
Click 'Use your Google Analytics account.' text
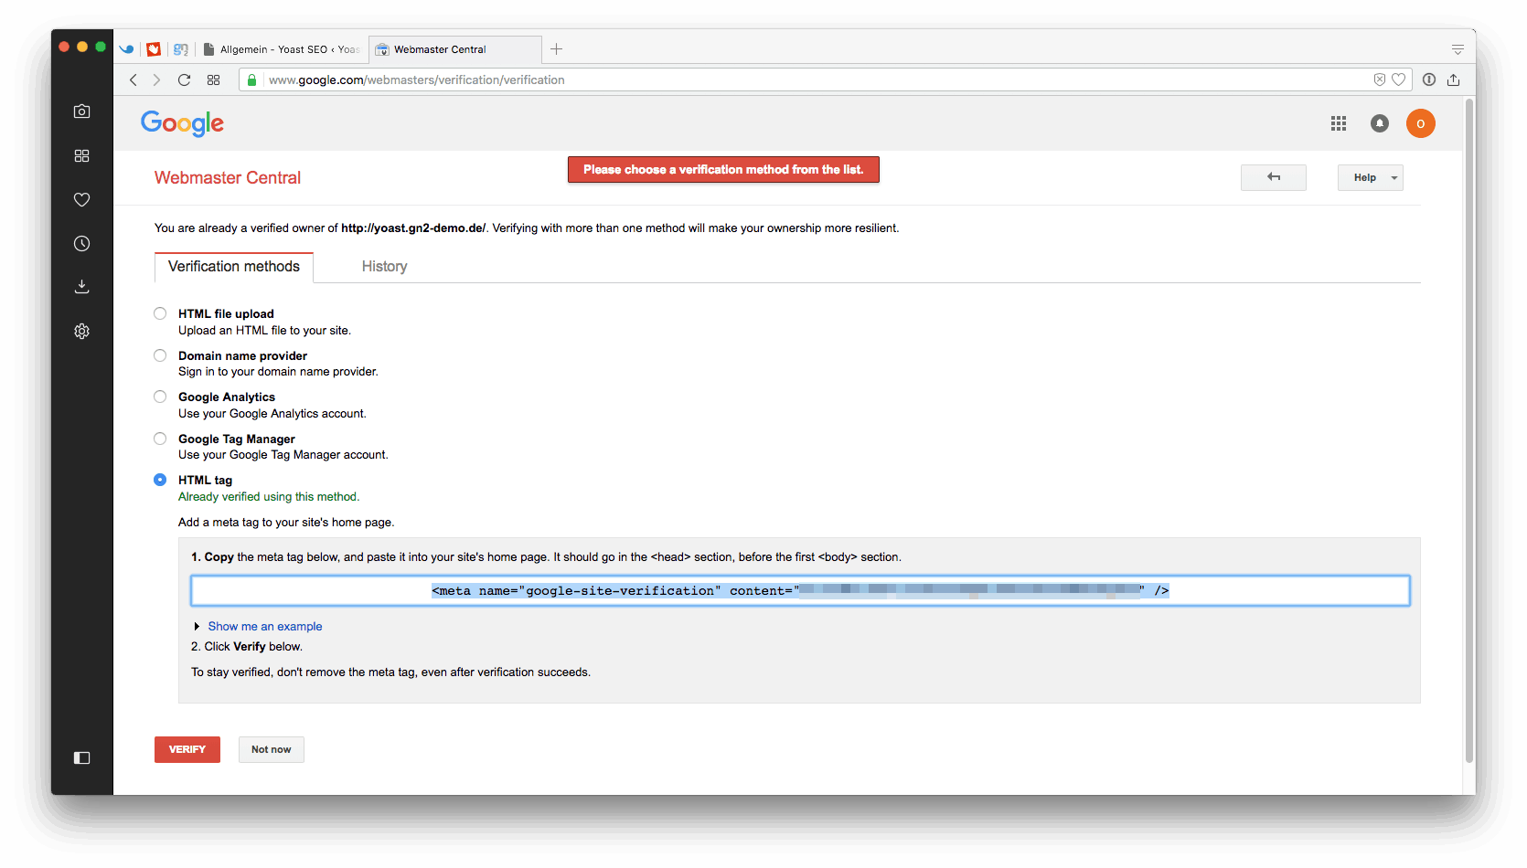point(272,414)
